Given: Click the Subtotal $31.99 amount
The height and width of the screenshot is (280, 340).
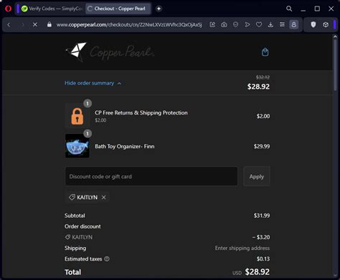Looking at the screenshot, I should (262, 216).
